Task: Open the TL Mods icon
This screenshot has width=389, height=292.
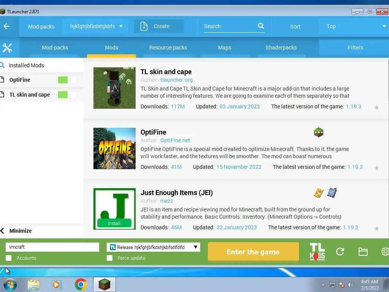Action: 317,252
